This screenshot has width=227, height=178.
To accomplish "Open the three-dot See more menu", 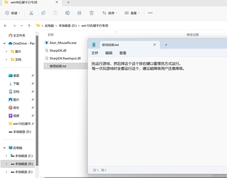I will click(150, 13).
